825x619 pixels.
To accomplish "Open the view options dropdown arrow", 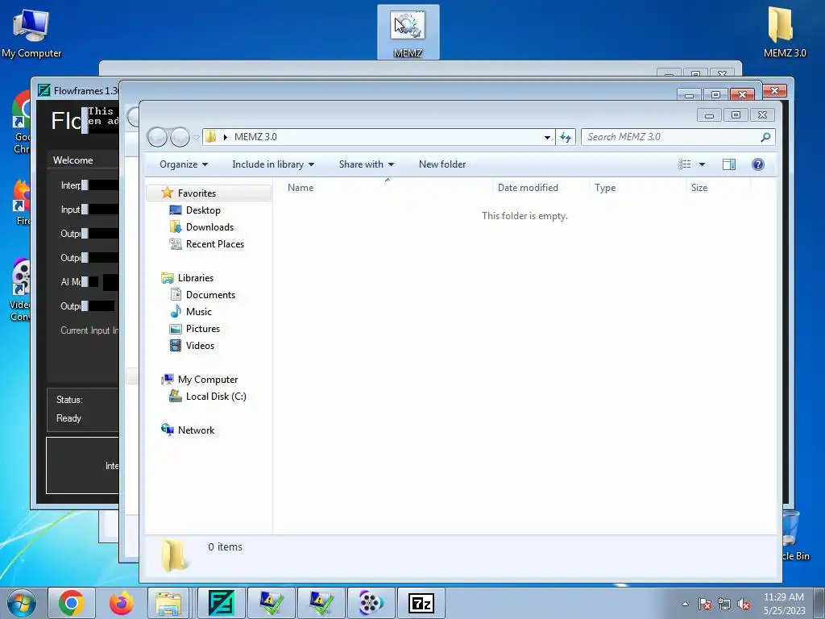I will (x=702, y=164).
